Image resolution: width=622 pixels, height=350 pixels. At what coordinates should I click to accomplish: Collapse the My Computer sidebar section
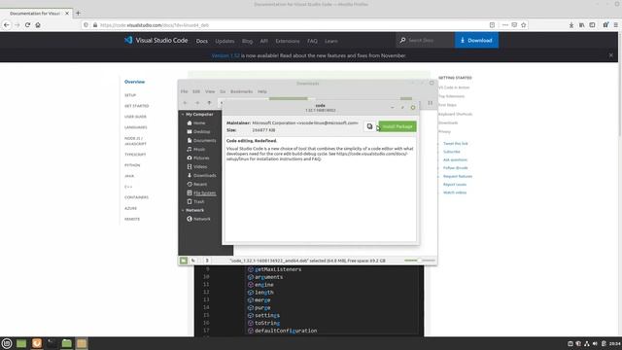183,115
